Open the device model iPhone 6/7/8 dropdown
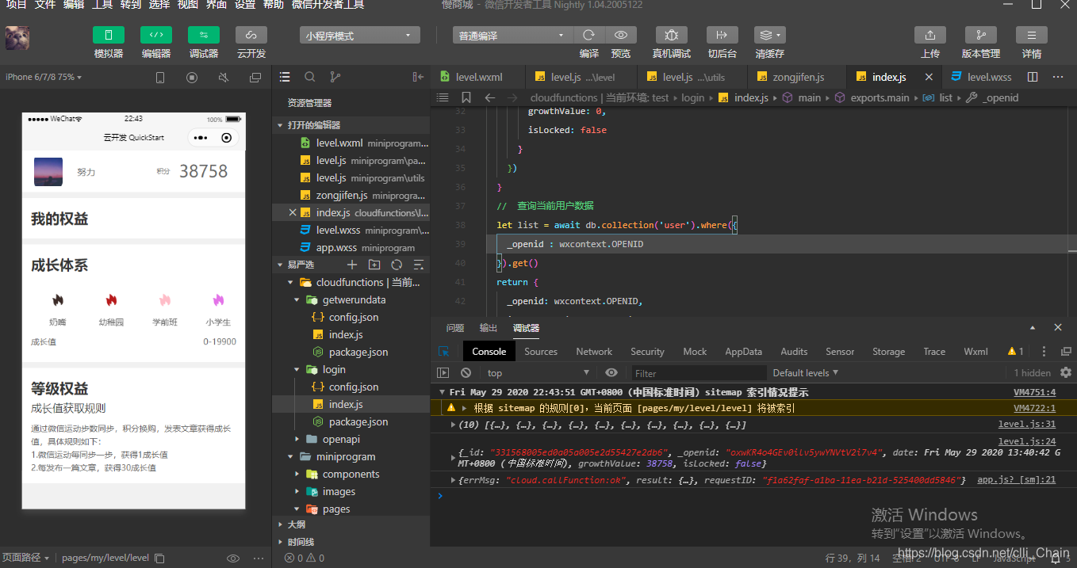The width and height of the screenshot is (1077, 568). click(44, 77)
